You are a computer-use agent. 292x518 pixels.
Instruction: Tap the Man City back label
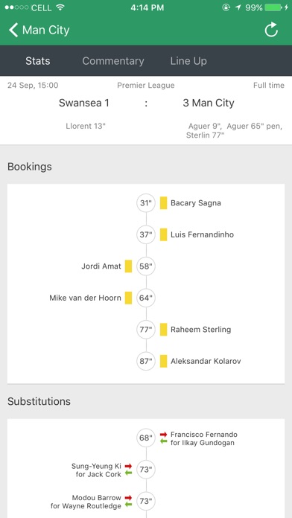point(45,30)
